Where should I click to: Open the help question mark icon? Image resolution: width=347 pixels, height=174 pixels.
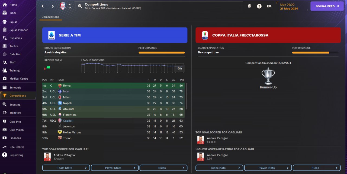coord(259,6)
